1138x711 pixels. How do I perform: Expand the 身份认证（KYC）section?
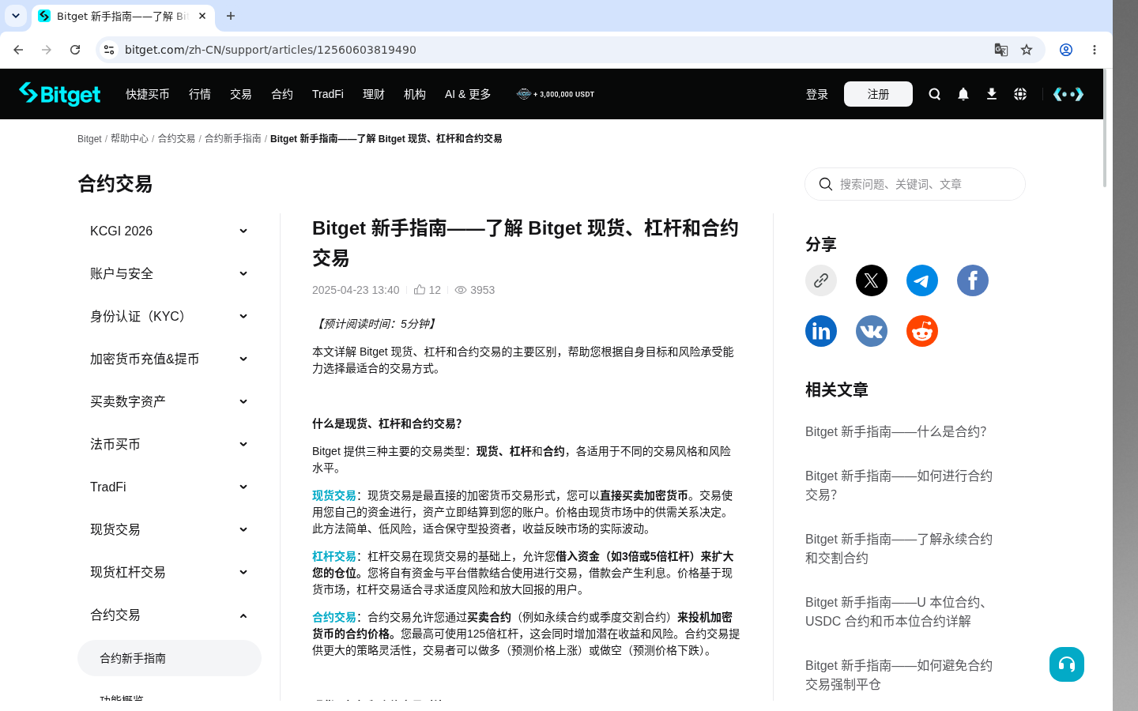pos(169,316)
